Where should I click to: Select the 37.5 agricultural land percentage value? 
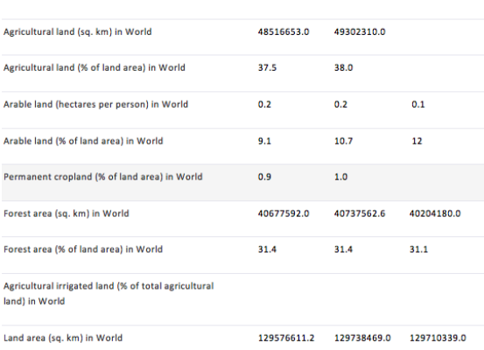267,67
